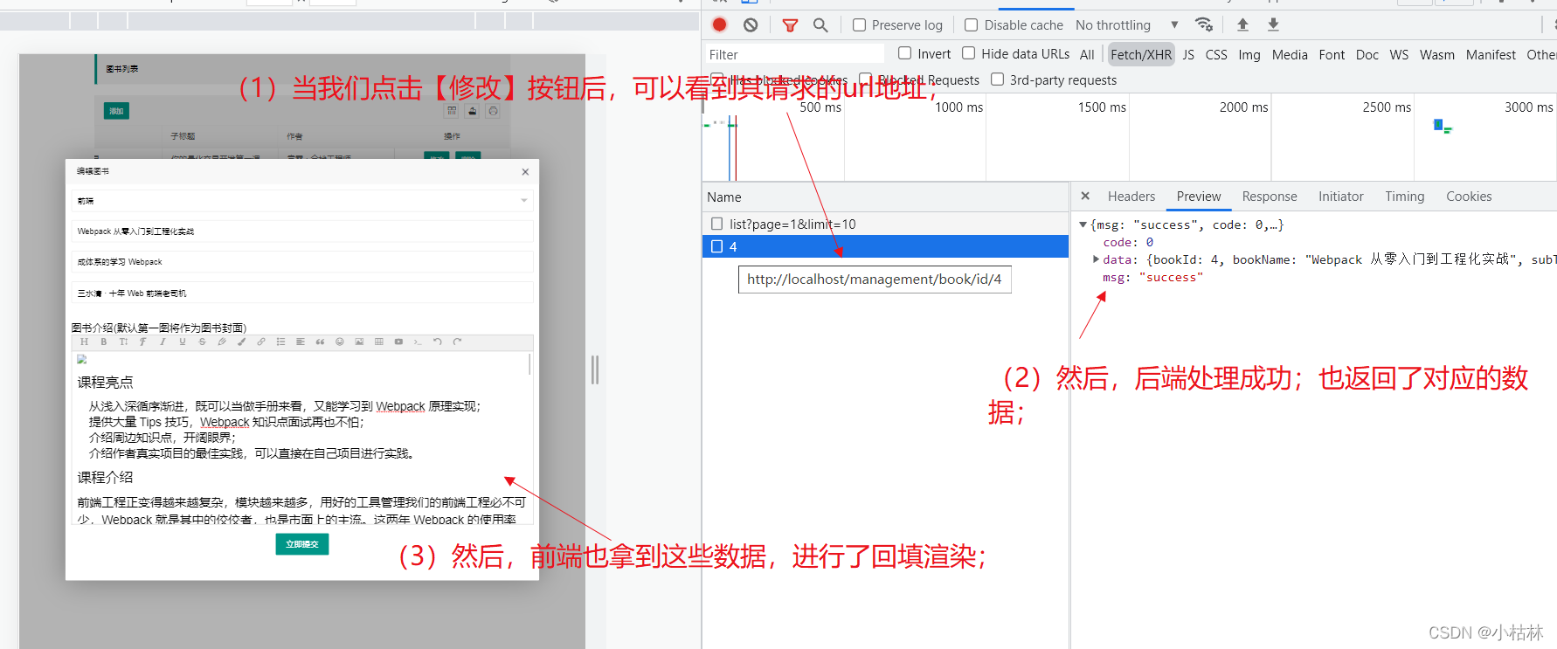Toggle Strikethrough in the editor toolbar
Viewport: 1557px width, 649px height.
click(x=202, y=342)
